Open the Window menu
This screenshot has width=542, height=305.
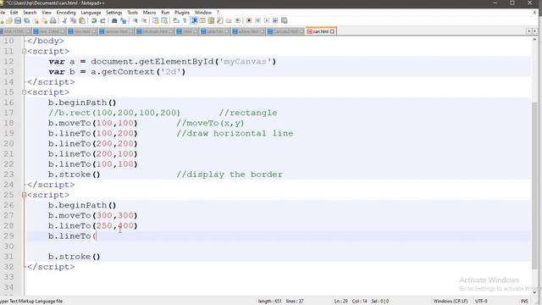pyautogui.click(x=203, y=13)
